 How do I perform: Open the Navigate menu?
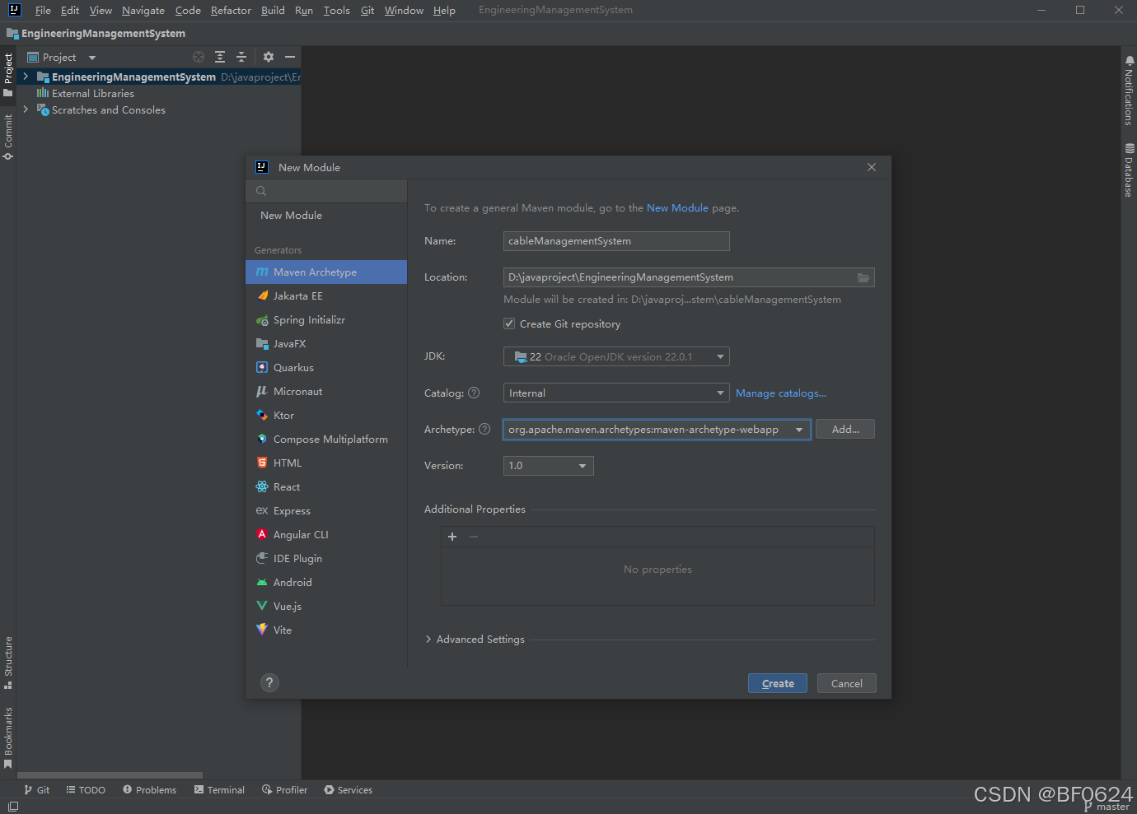point(143,10)
